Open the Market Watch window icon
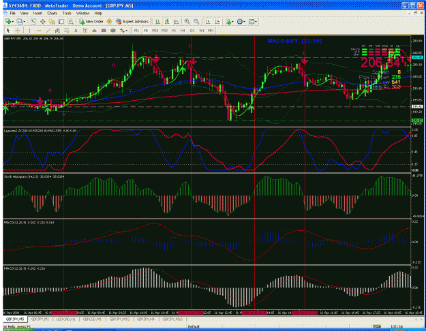Viewport: 426px width, 331px height. tap(33, 22)
